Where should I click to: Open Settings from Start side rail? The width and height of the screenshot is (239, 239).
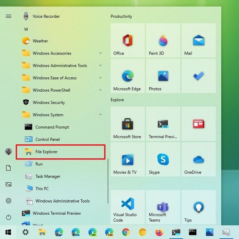point(8,201)
